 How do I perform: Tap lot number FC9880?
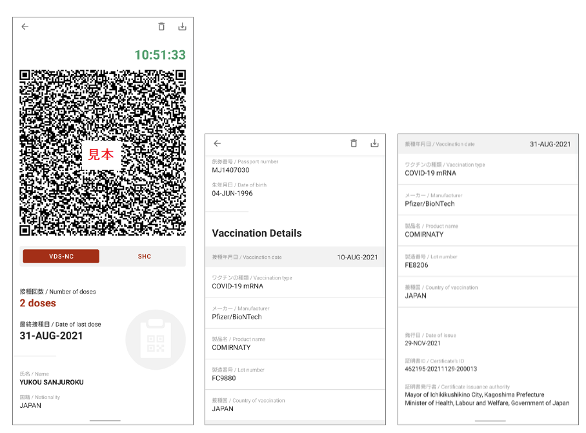pyautogui.click(x=224, y=378)
